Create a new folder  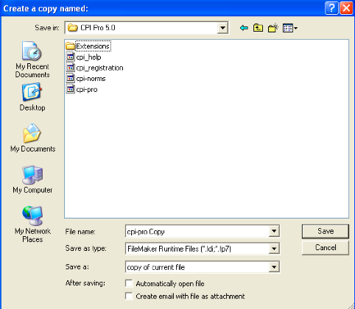(273, 28)
